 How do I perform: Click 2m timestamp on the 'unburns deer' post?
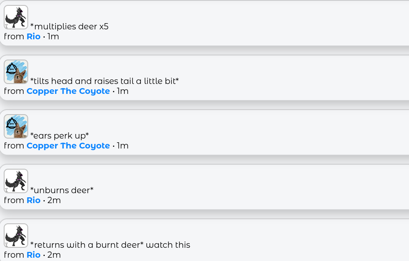click(54, 200)
